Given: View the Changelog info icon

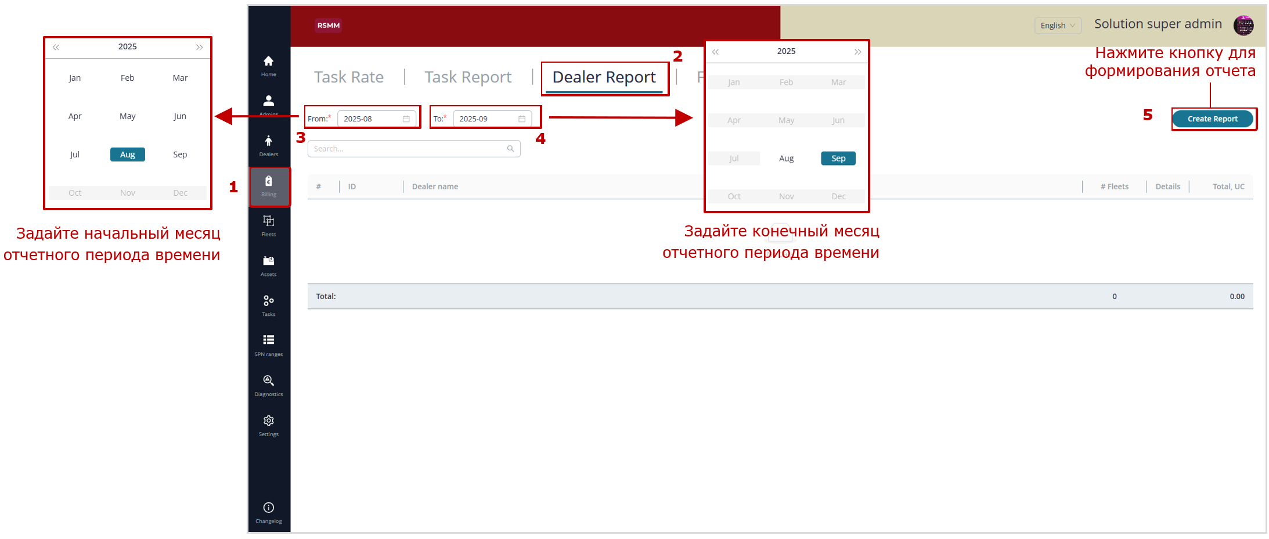Looking at the screenshot, I should (268, 512).
